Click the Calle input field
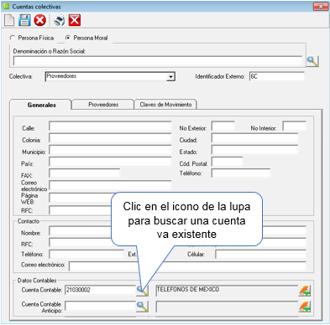 click(x=110, y=126)
